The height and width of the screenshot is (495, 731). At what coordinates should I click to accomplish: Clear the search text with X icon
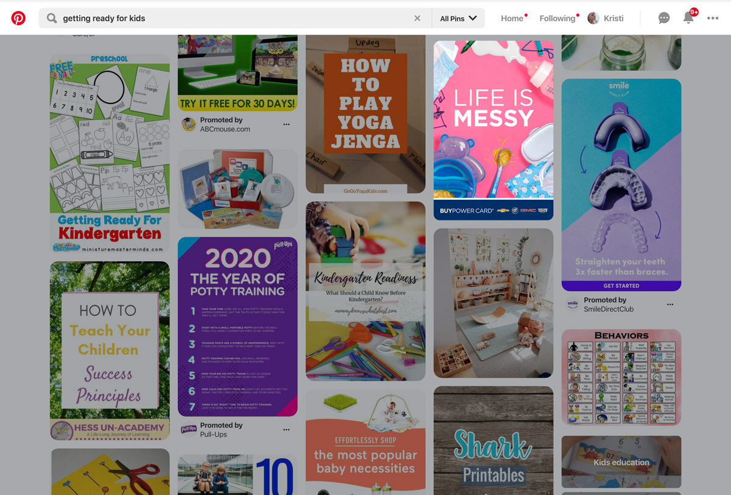pos(417,18)
